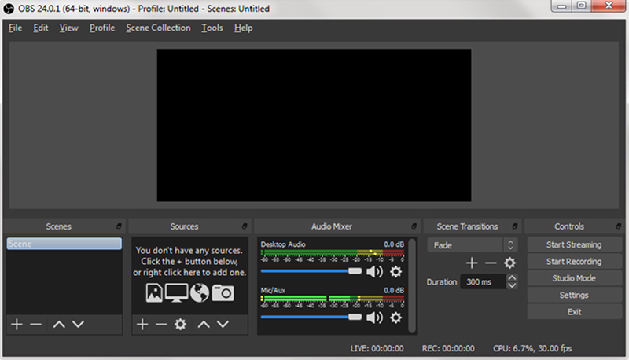Open the Scene Collection menu
Viewport: 629px width, 360px height.
click(x=158, y=28)
